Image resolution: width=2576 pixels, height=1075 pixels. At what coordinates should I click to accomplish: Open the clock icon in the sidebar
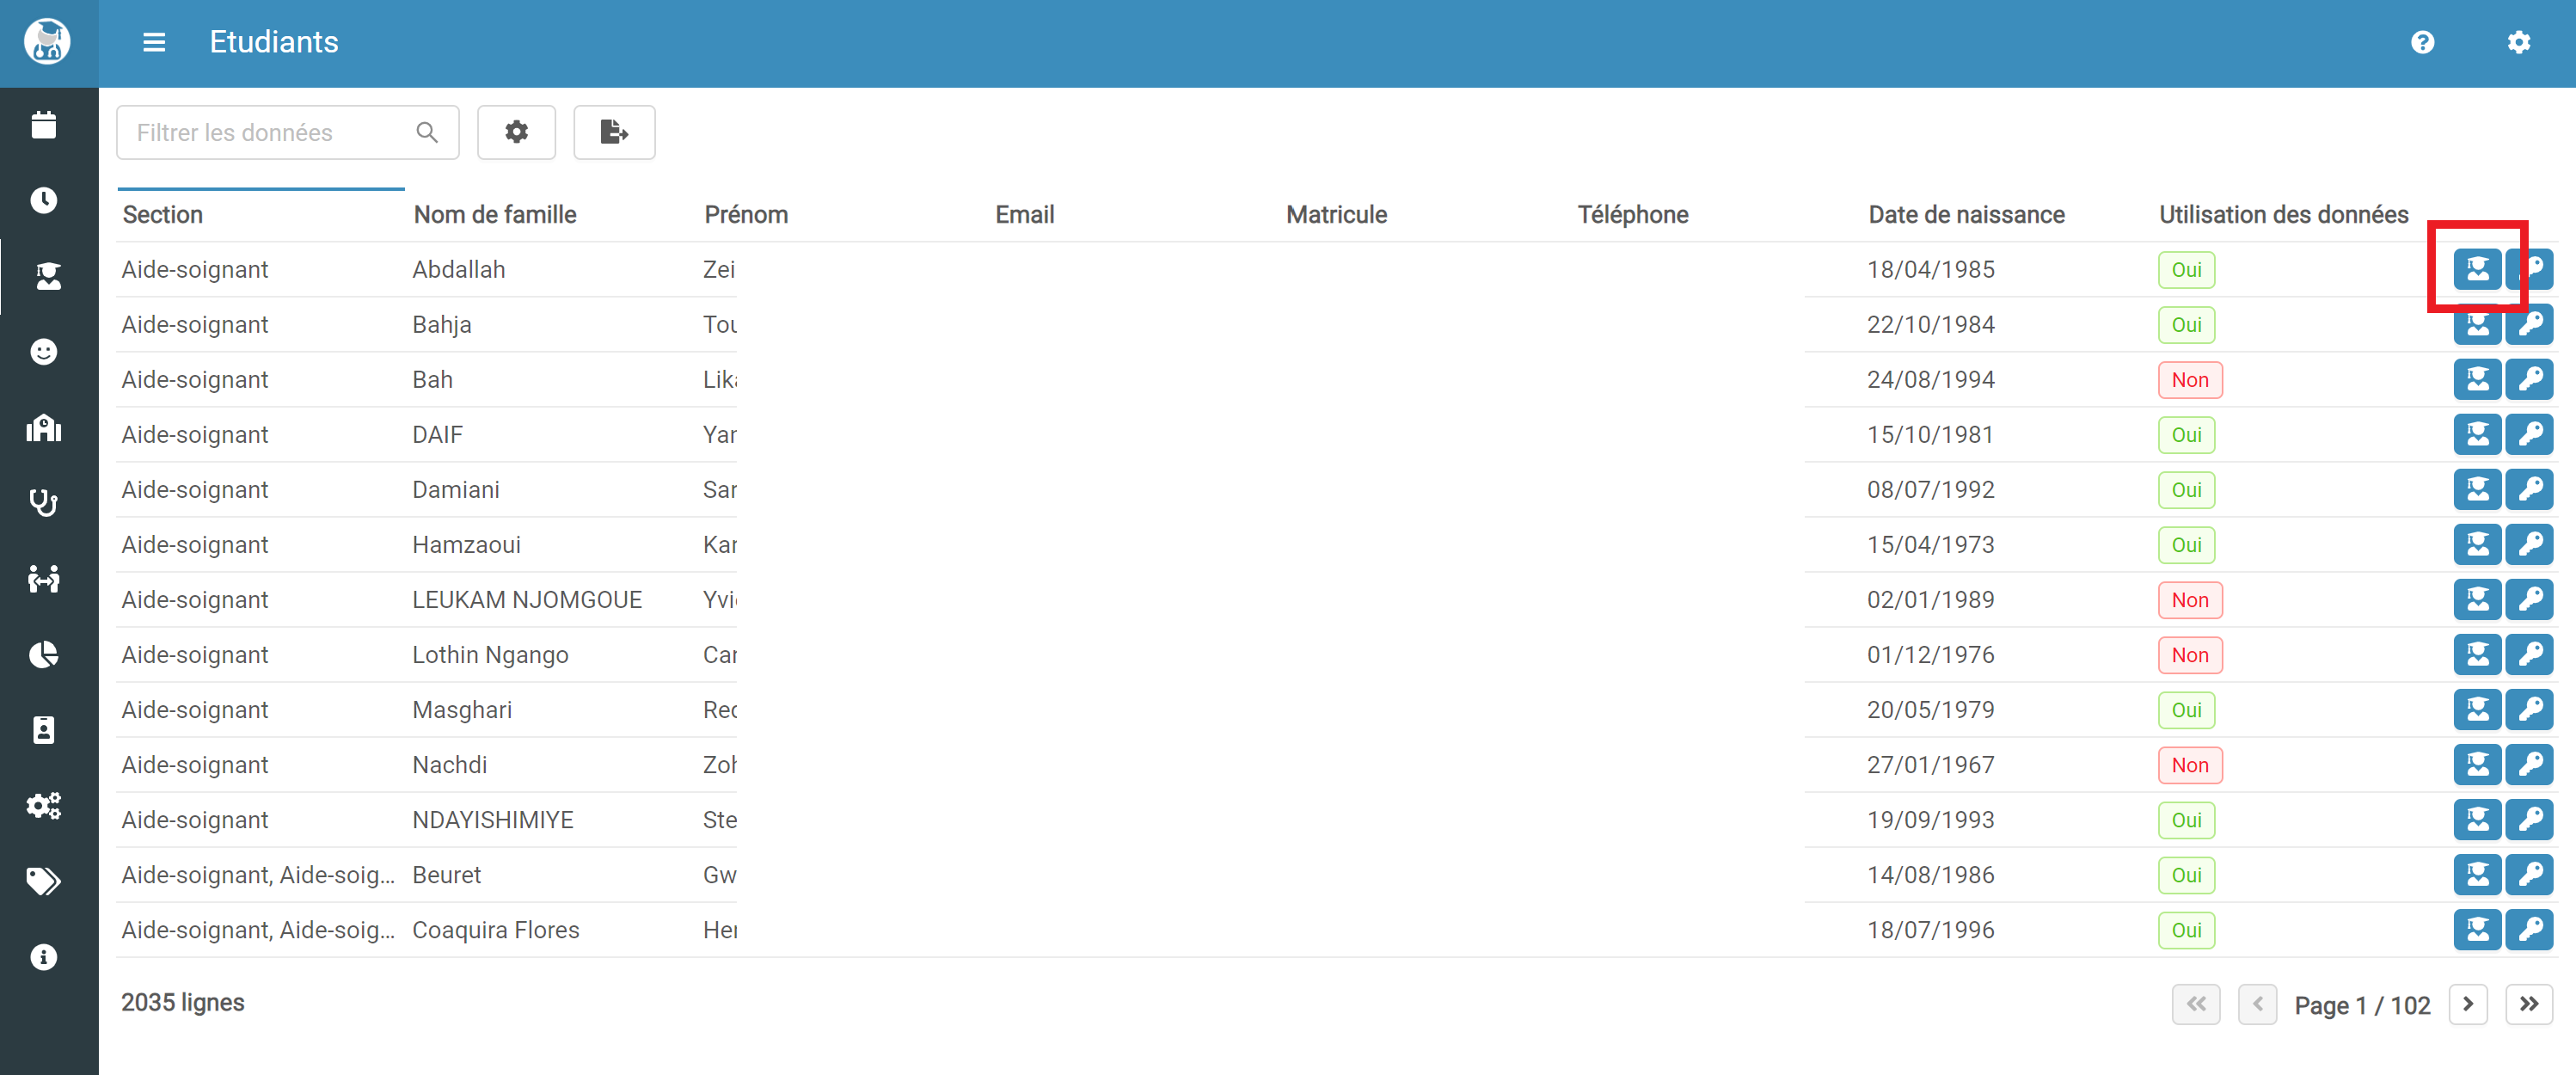tap(44, 200)
